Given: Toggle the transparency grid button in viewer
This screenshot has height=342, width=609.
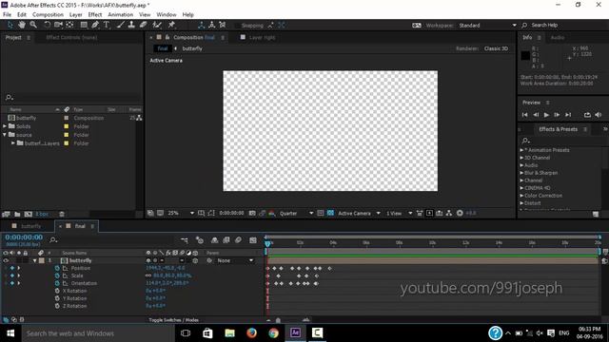Looking at the screenshot, I should (330, 213).
